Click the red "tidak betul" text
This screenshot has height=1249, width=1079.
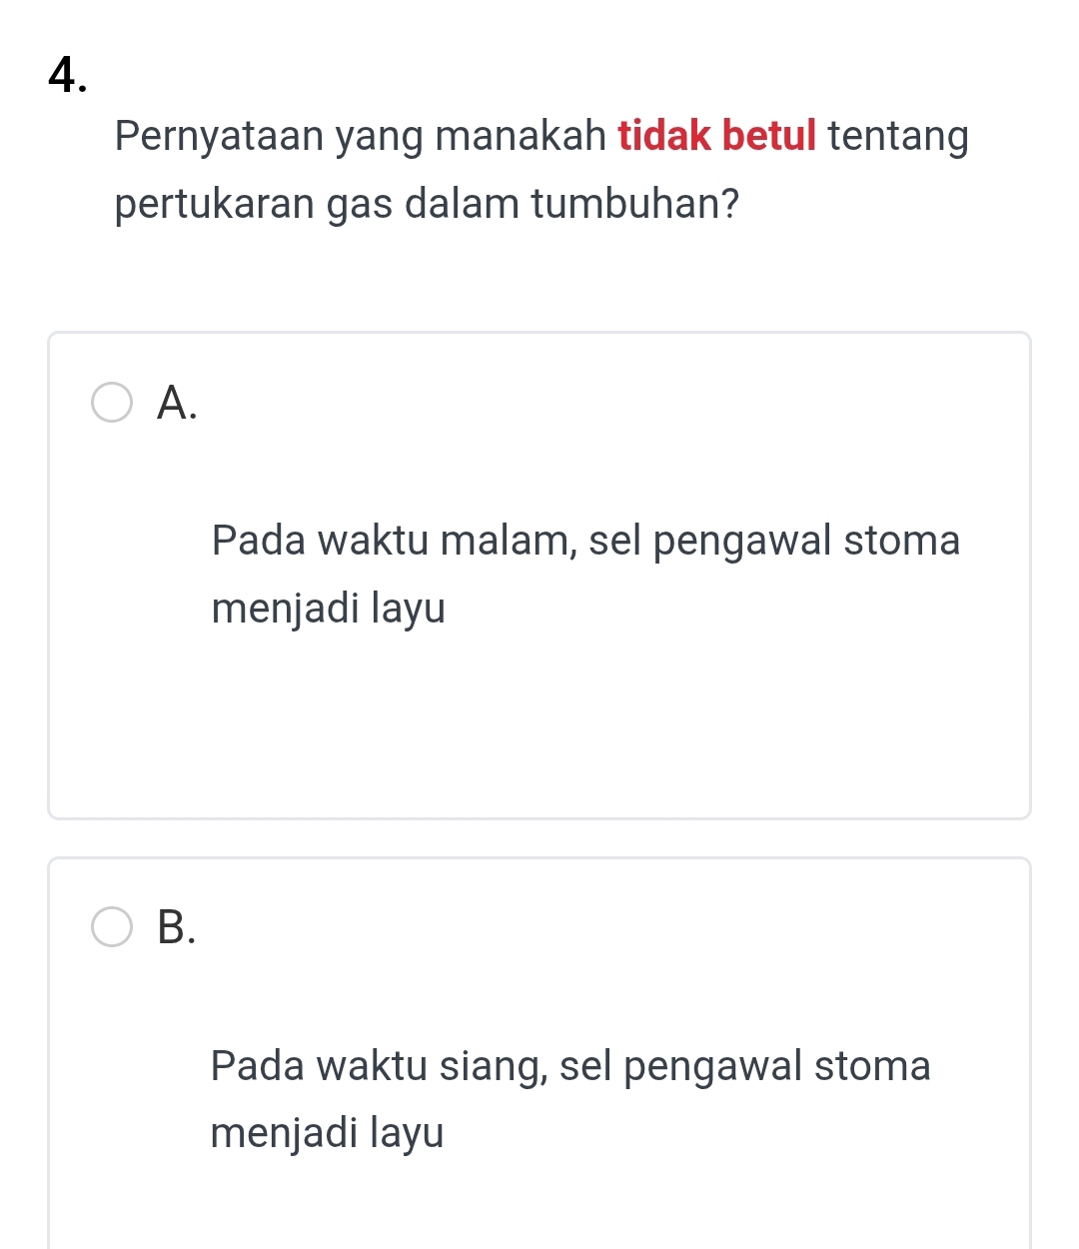717,136
